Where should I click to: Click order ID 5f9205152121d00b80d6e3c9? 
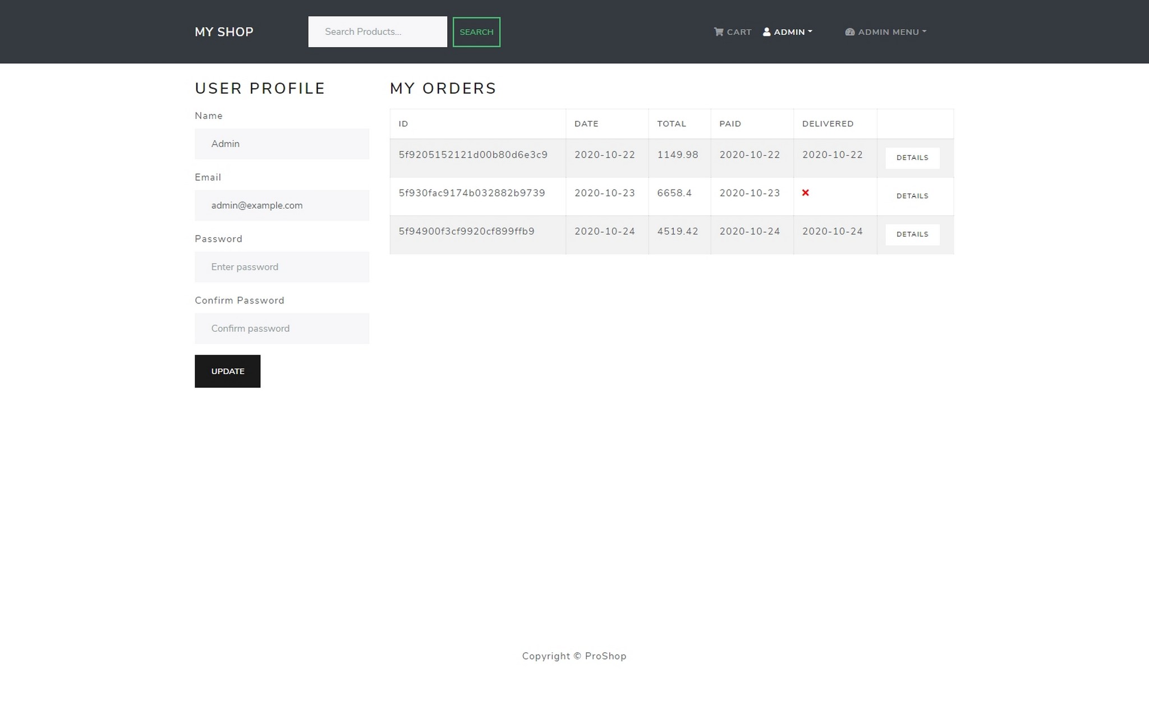pyautogui.click(x=473, y=155)
